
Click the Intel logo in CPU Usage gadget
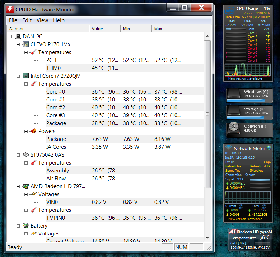point(230,10)
